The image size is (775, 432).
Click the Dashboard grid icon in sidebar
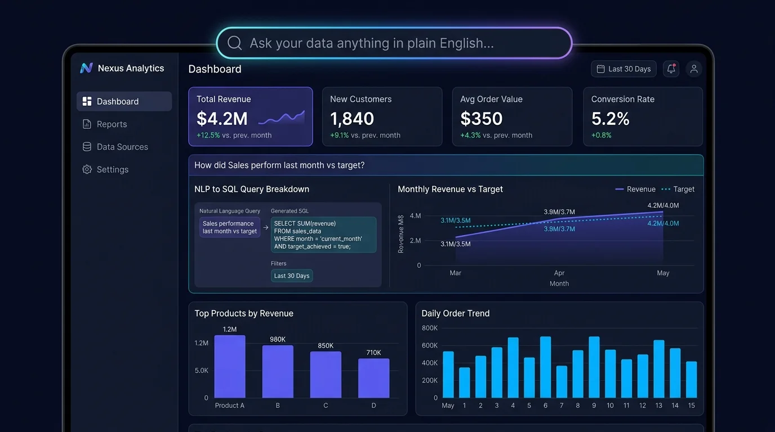tap(87, 101)
